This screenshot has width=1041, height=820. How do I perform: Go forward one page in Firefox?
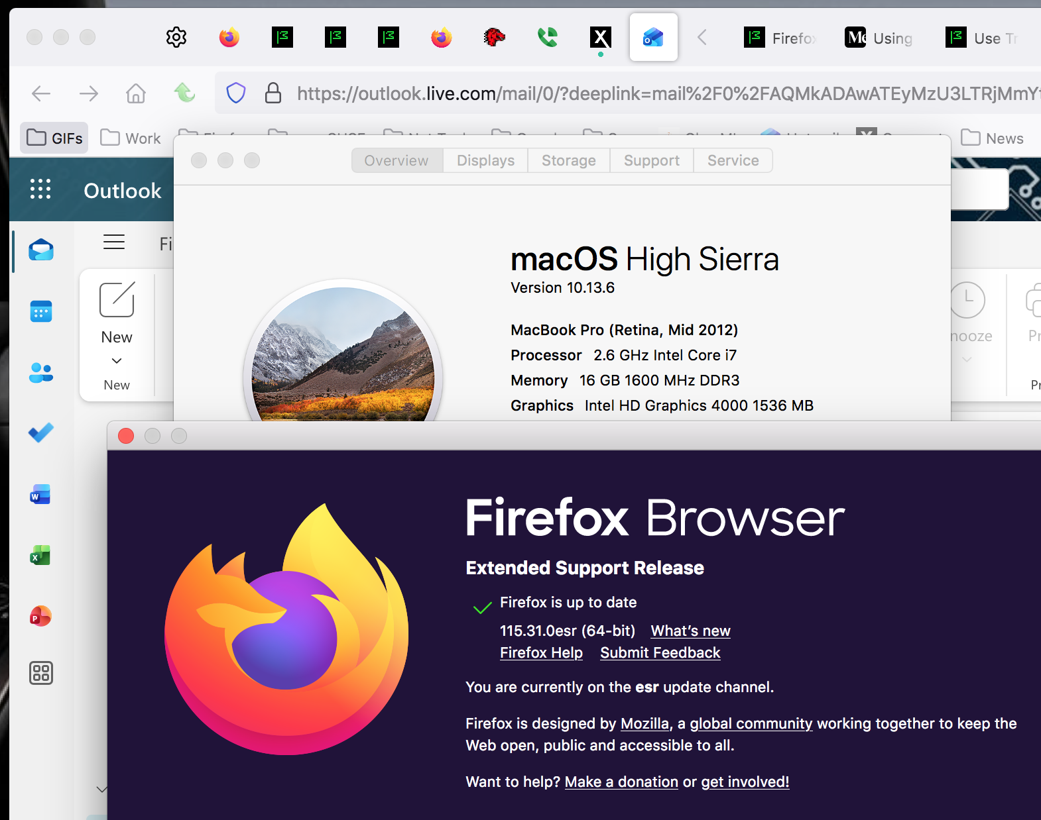click(89, 93)
